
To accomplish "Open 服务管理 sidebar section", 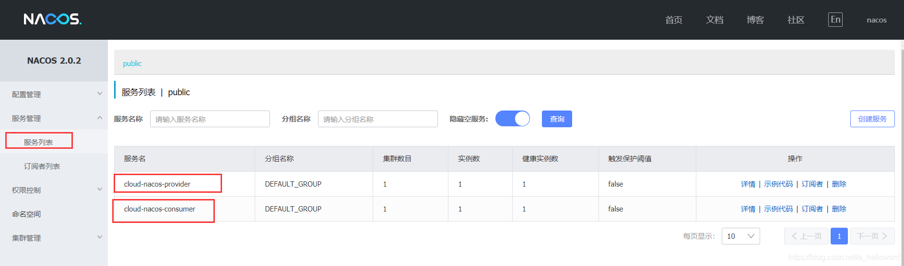I will pos(26,118).
